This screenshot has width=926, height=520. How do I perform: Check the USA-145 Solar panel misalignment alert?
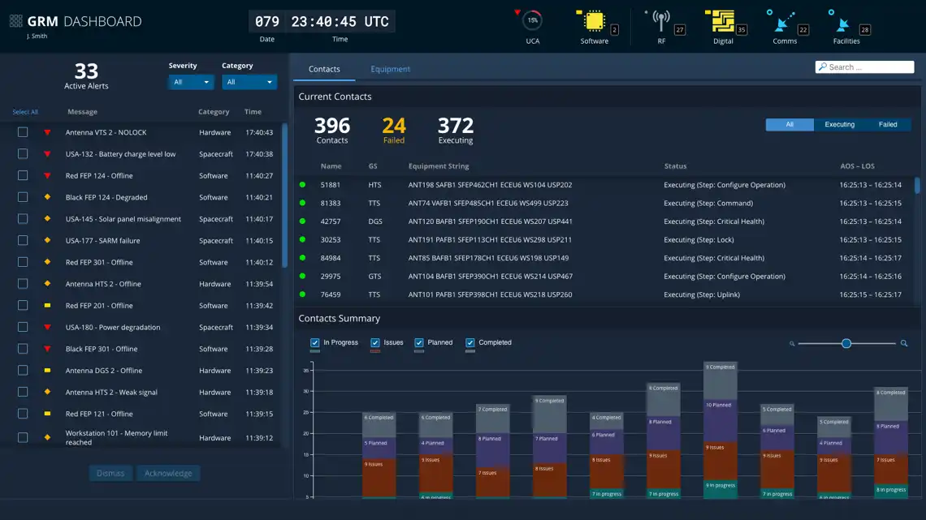coord(23,219)
